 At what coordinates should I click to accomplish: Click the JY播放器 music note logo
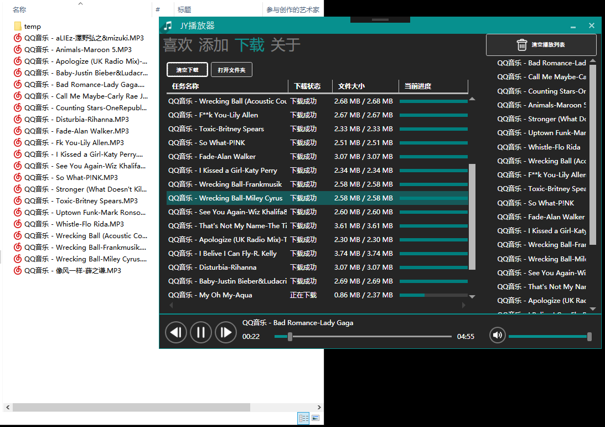tap(168, 26)
